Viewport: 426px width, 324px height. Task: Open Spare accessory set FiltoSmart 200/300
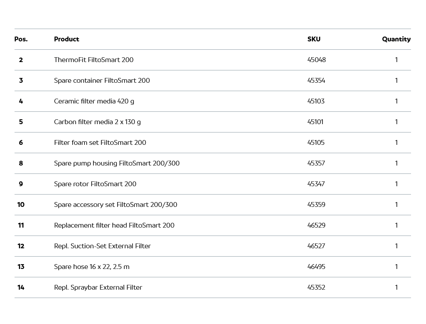[x=115, y=205]
